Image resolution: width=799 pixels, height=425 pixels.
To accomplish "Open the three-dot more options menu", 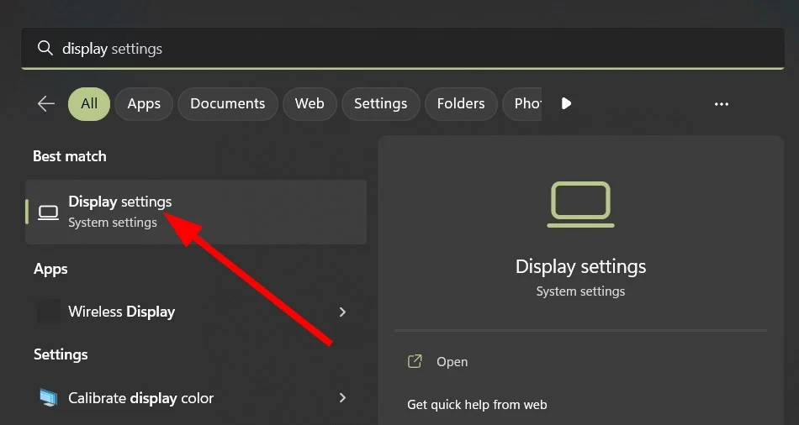I will [x=721, y=103].
